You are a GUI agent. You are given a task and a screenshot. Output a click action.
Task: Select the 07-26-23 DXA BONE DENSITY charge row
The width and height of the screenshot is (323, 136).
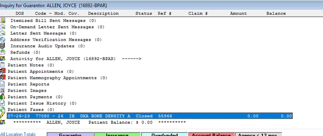tap(149, 116)
